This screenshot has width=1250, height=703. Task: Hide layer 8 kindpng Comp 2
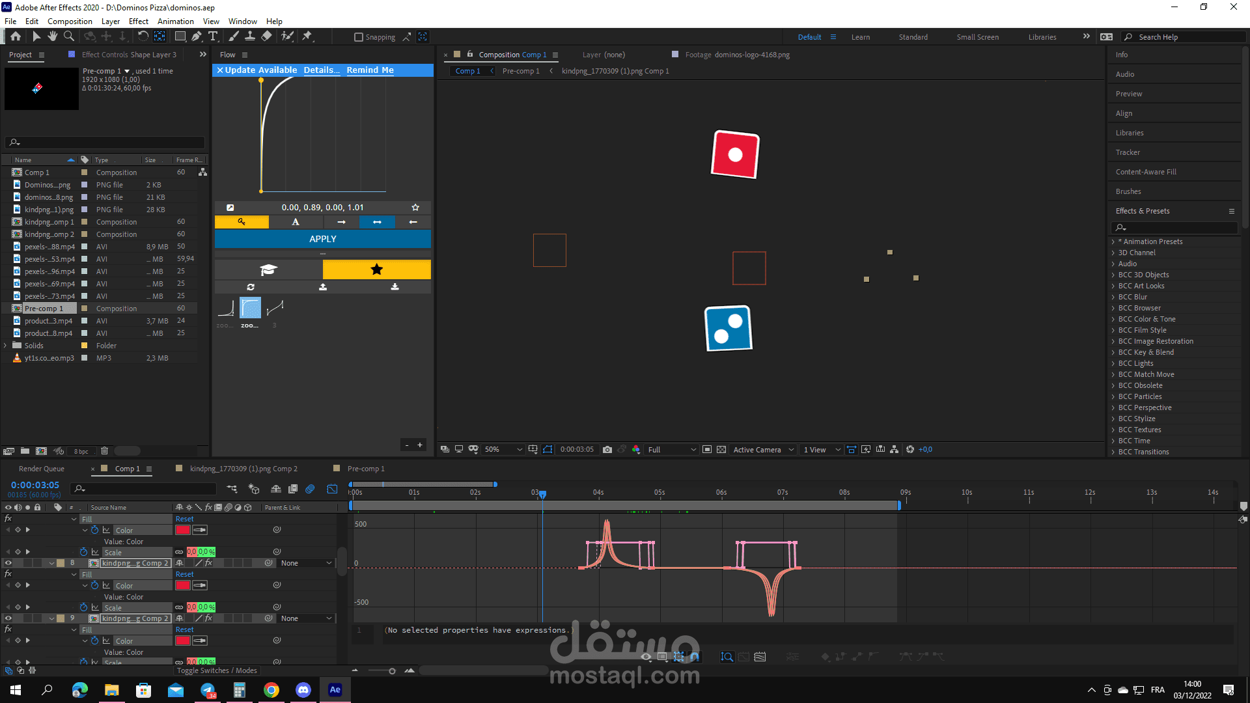tap(8, 563)
